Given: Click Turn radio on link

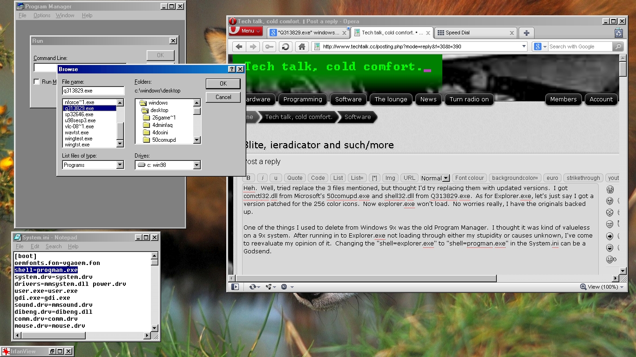Looking at the screenshot, I should pos(469,99).
